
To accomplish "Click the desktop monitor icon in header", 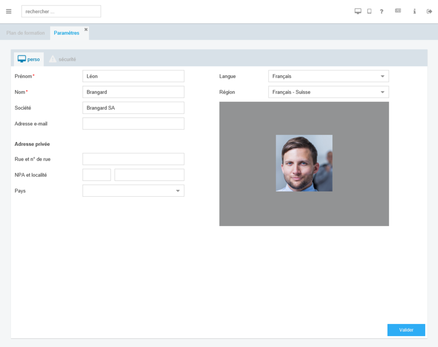I will (358, 11).
